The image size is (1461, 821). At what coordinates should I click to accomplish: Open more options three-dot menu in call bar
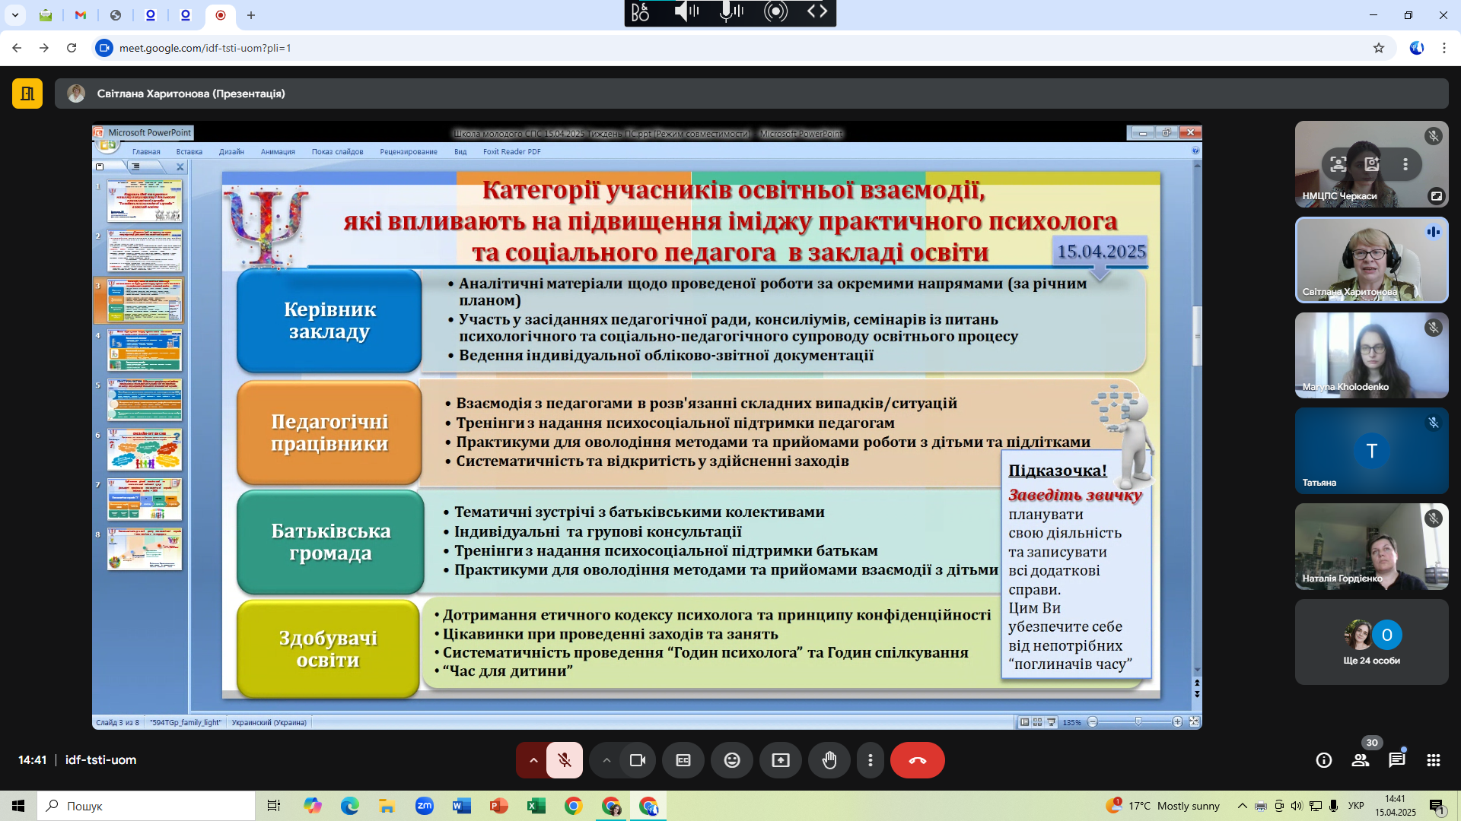pos(871,760)
